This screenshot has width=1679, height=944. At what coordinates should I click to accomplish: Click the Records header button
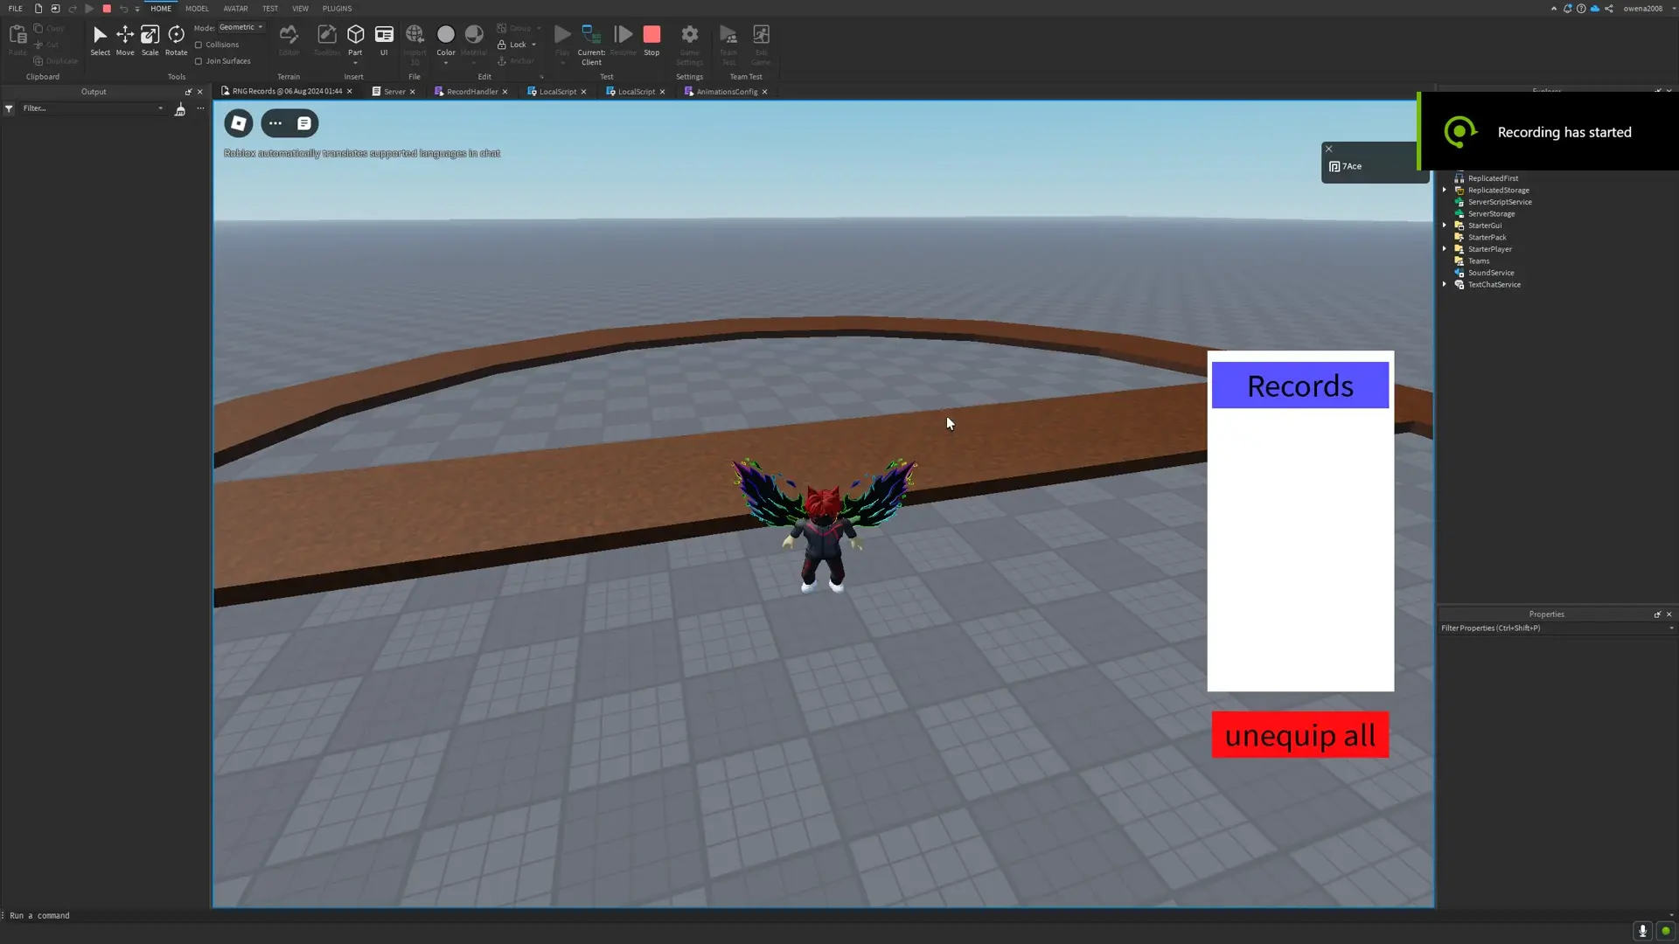1299,385
